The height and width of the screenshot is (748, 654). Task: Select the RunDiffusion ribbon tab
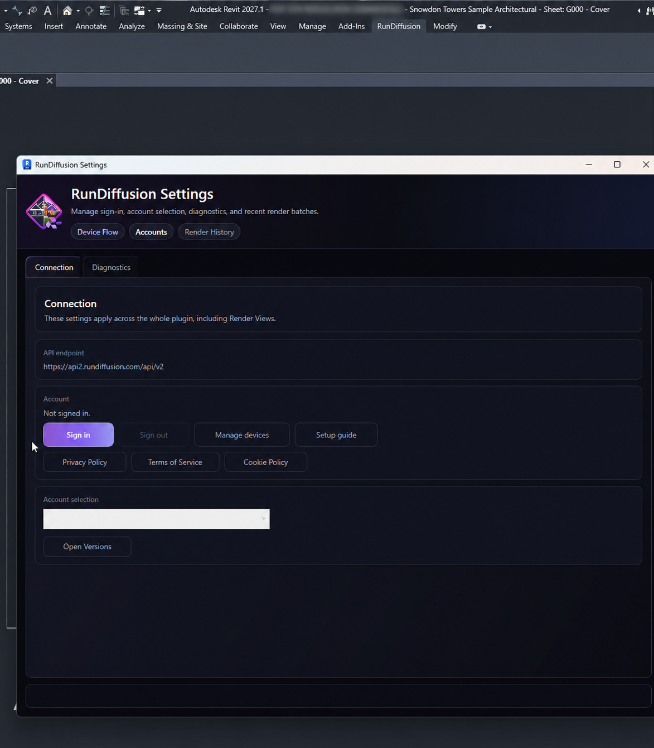click(x=399, y=26)
